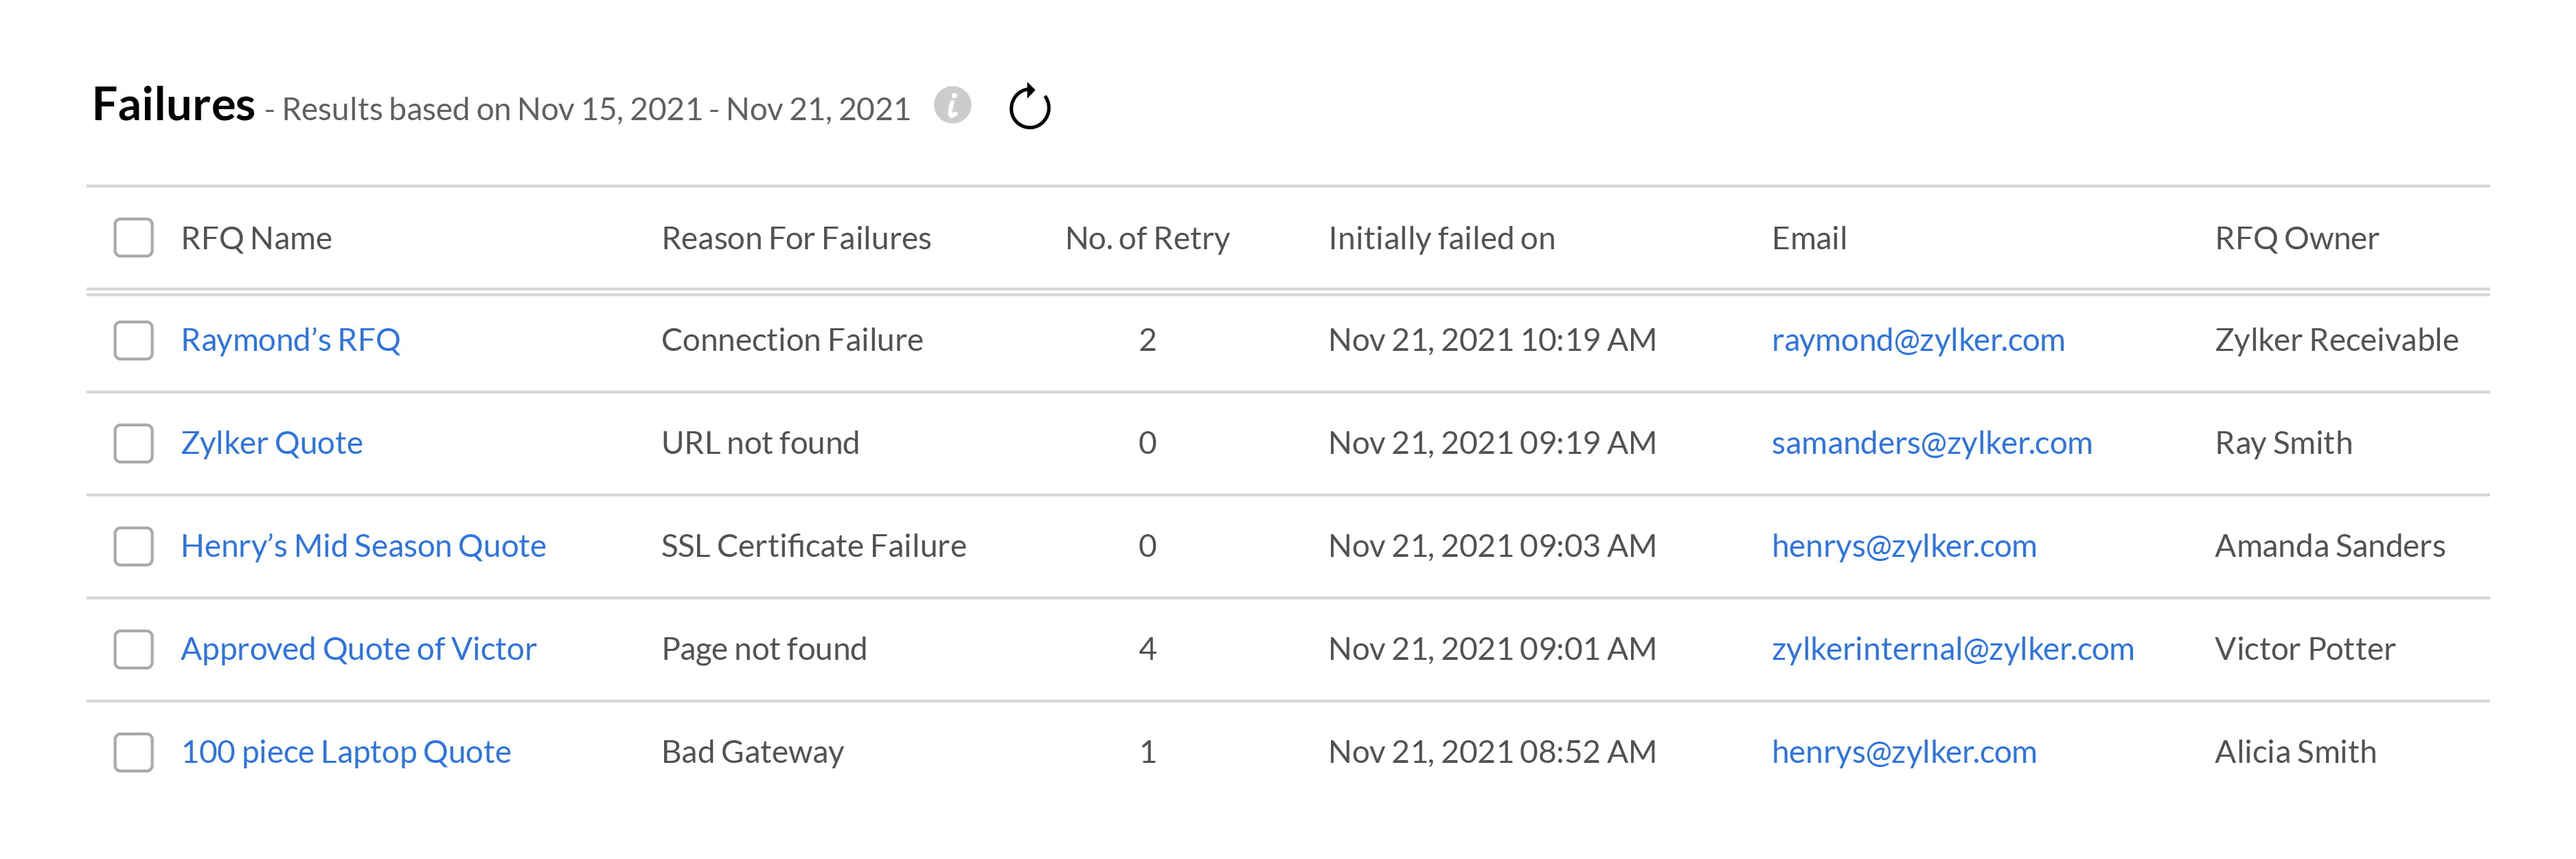Select the Approved Quote of Victor checkbox
Screen dimensions: 2576x859
click(x=133, y=649)
